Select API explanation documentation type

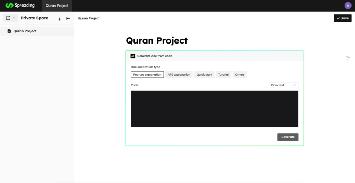(x=179, y=75)
